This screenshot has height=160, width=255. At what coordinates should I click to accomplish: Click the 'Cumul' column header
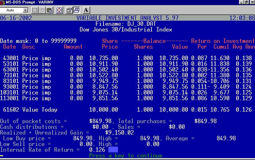[221, 47]
